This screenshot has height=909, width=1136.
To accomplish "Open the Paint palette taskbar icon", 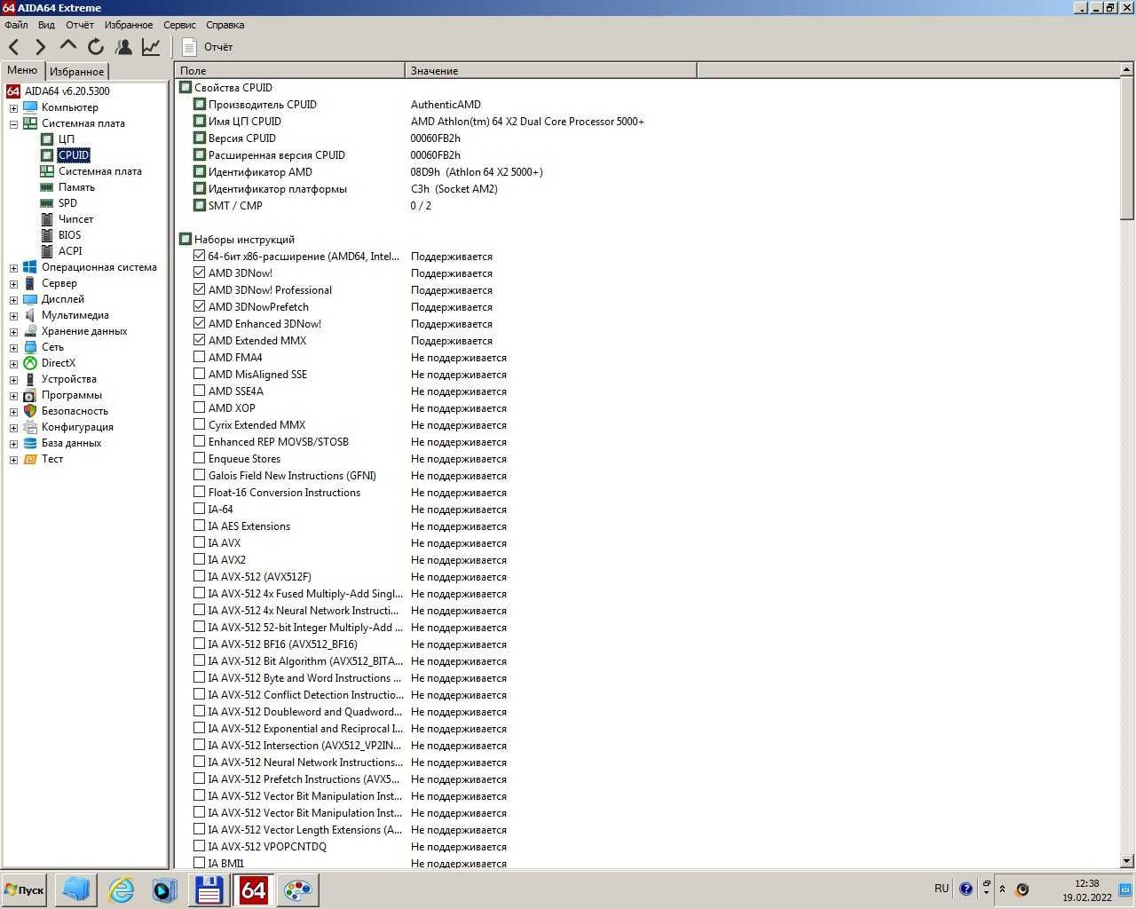I will (297, 889).
